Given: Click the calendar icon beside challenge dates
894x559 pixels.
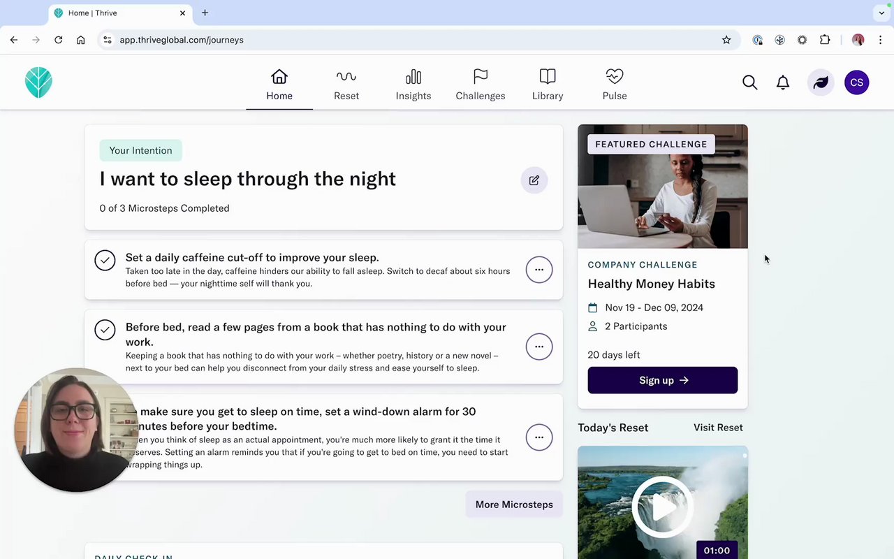Looking at the screenshot, I should (x=593, y=307).
